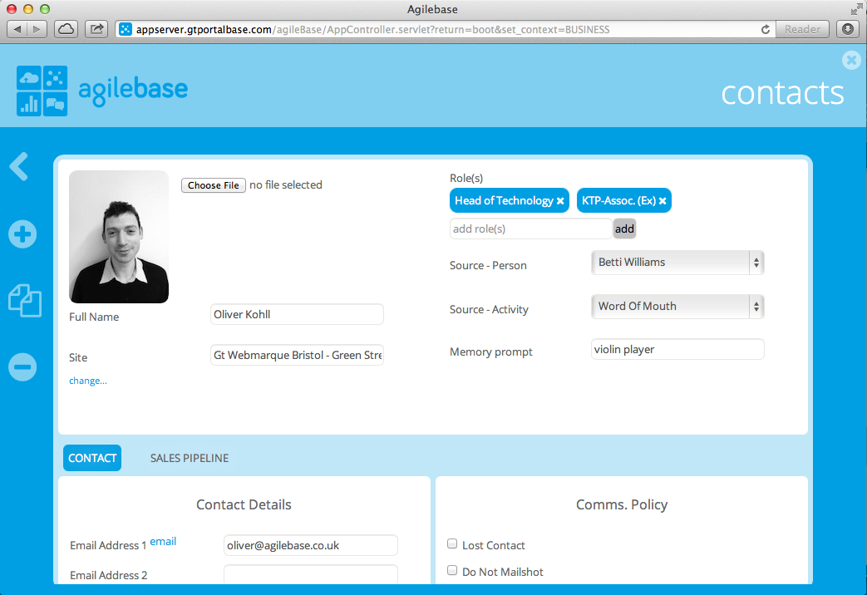Viewport: 867px width, 595px height.
Task: Remove the Head of Technology role tag
Action: (x=560, y=201)
